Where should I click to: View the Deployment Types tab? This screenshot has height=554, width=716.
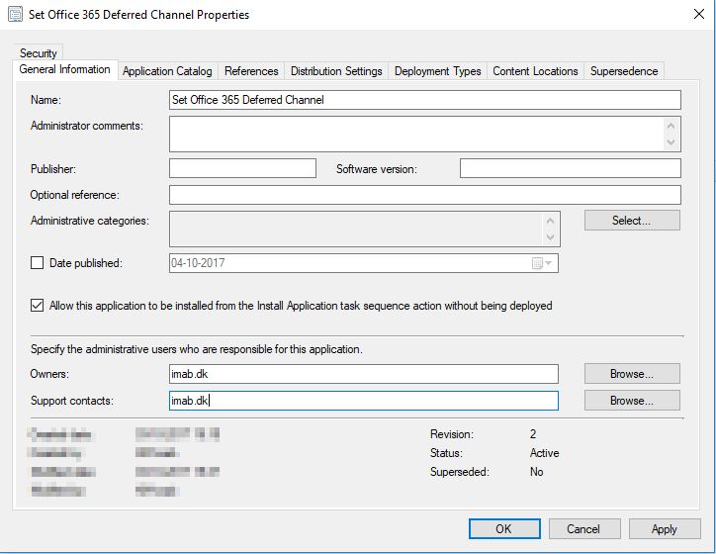tap(437, 71)
